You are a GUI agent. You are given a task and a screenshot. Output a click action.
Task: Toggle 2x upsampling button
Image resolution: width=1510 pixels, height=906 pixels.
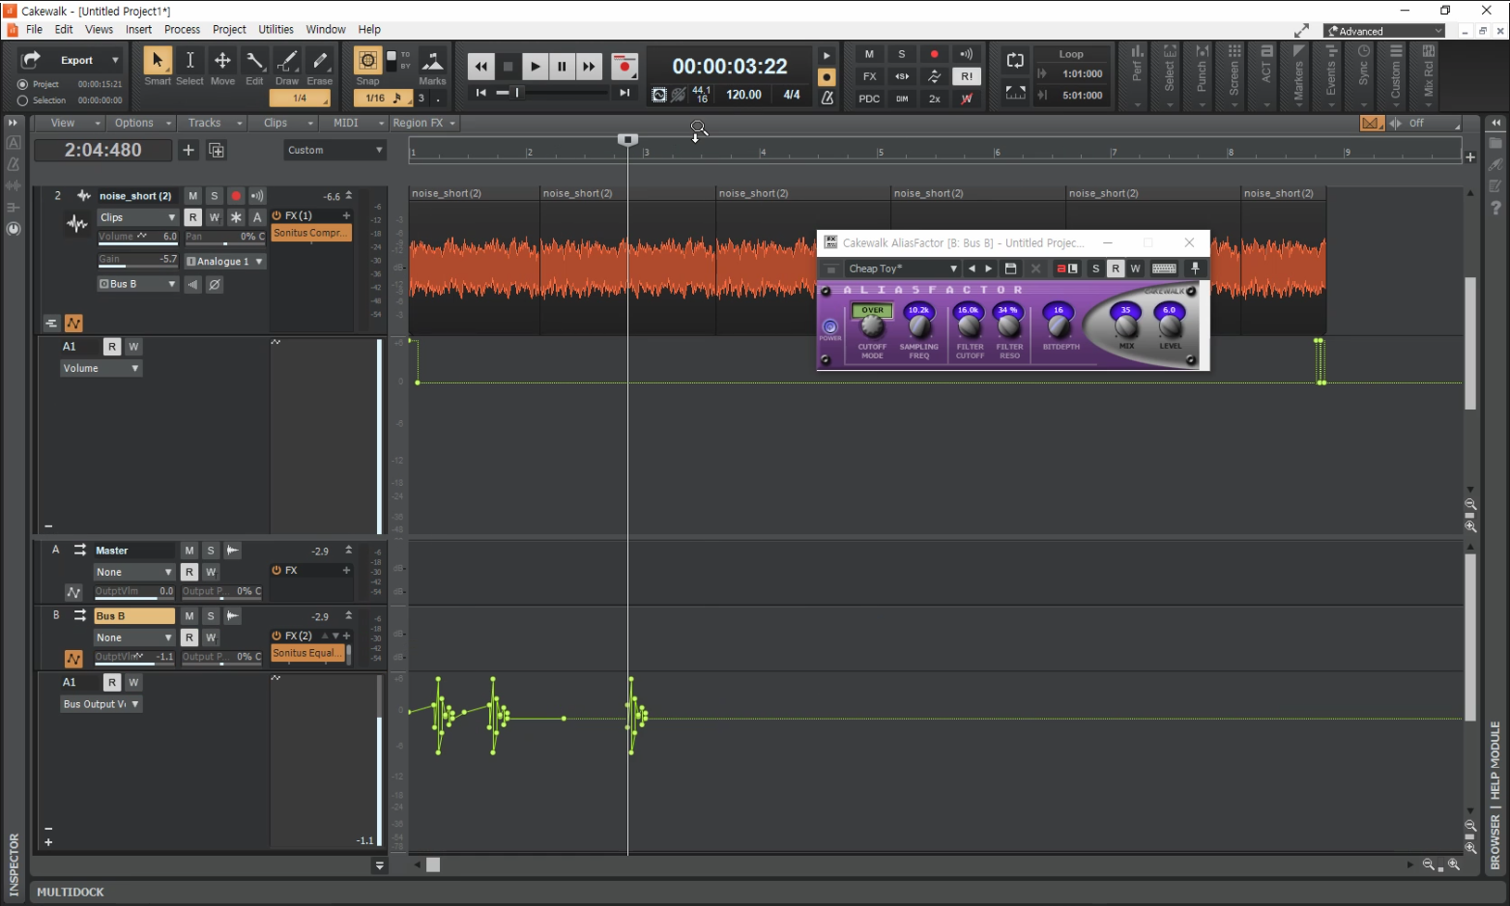point(935,99)
